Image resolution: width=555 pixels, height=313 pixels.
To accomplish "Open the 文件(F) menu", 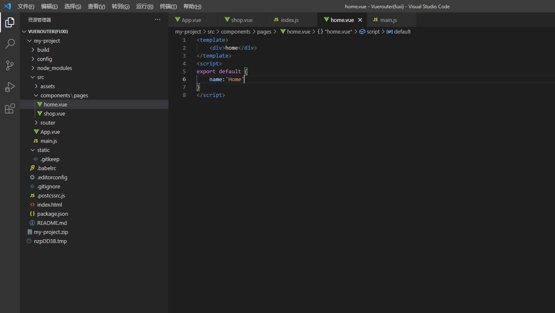I will (x=26, y=7).
